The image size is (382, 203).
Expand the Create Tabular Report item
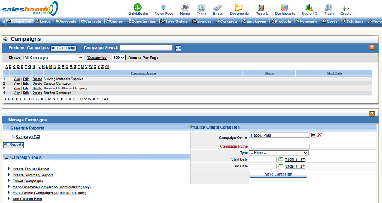[x=9, y=169]
